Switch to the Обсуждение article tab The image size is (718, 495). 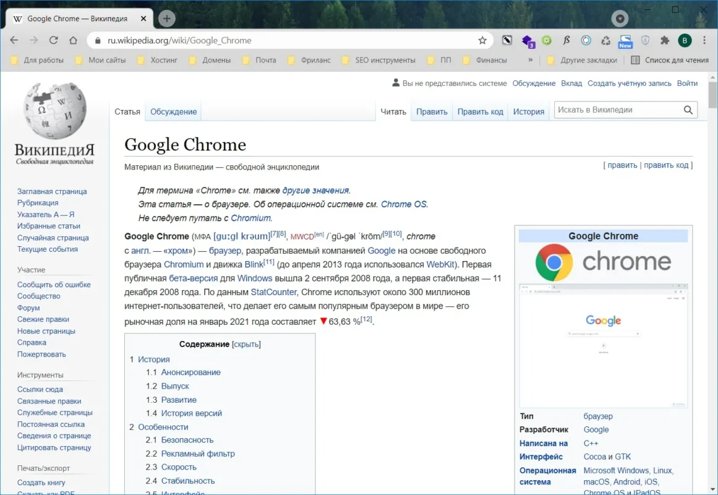point(174,111)
